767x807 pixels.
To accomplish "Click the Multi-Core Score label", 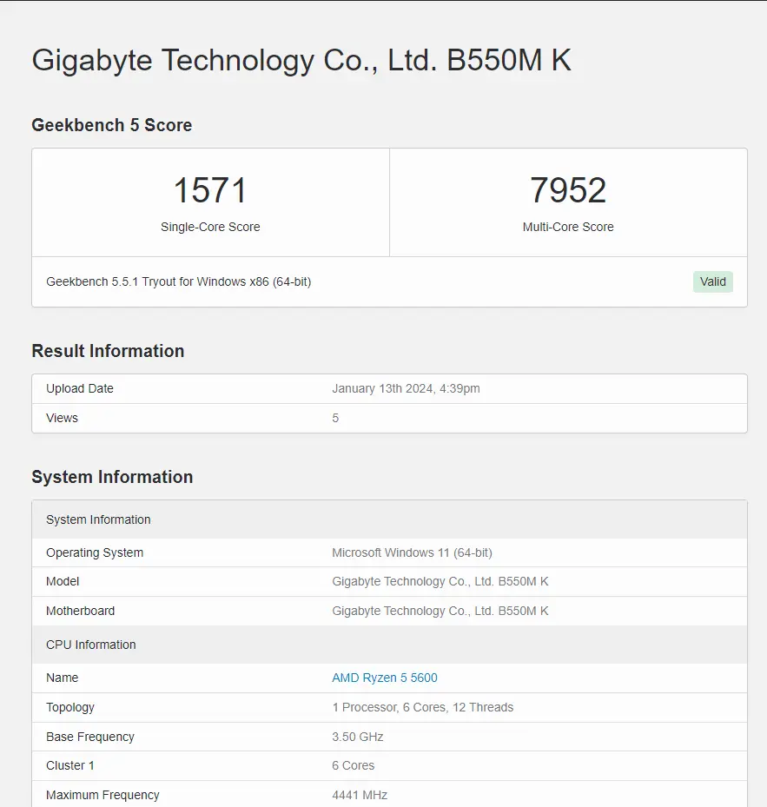I will click(568, 227).
